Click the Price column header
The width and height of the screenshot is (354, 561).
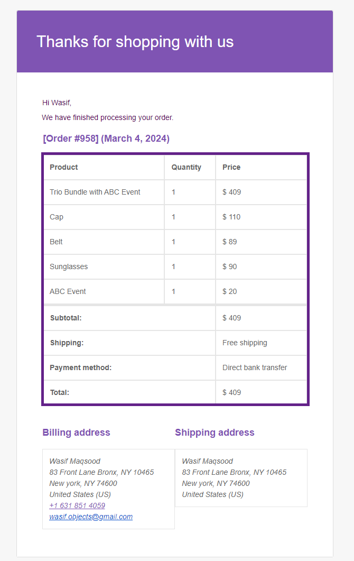231,167
